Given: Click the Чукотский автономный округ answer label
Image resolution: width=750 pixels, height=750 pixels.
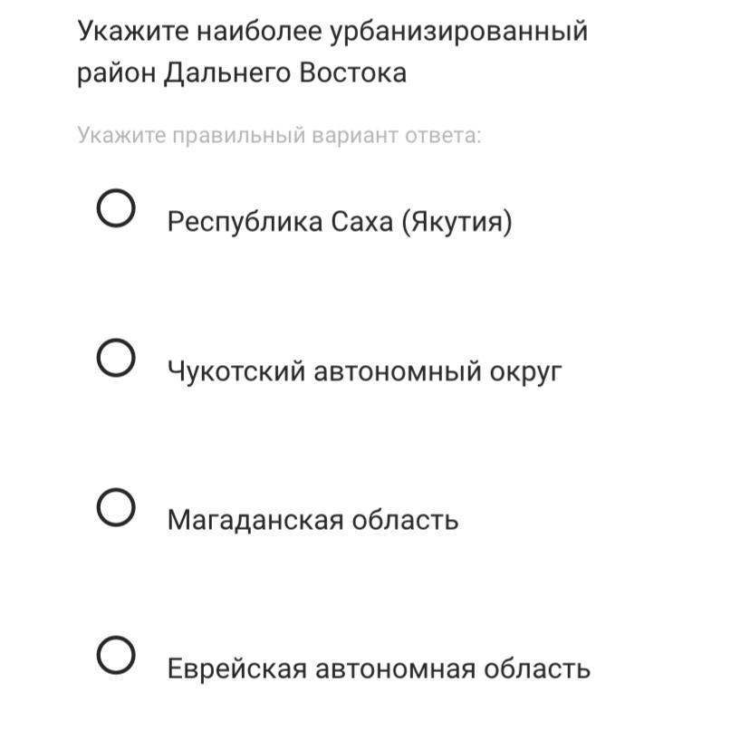Looking at the screenshot, I should 364,371.
